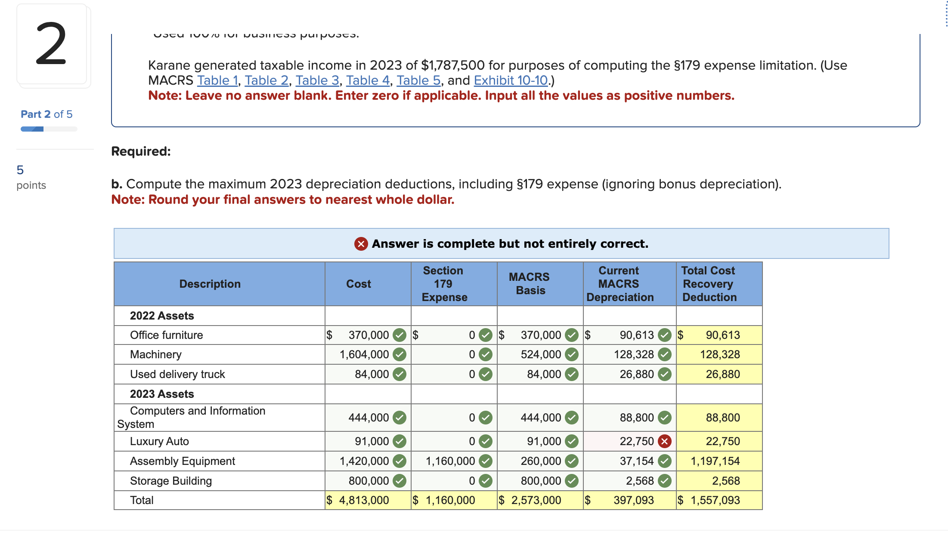Click red X icon beside Luxury Auto depreciation
This screenshot has height=535, width=948.
click(664, 441)
